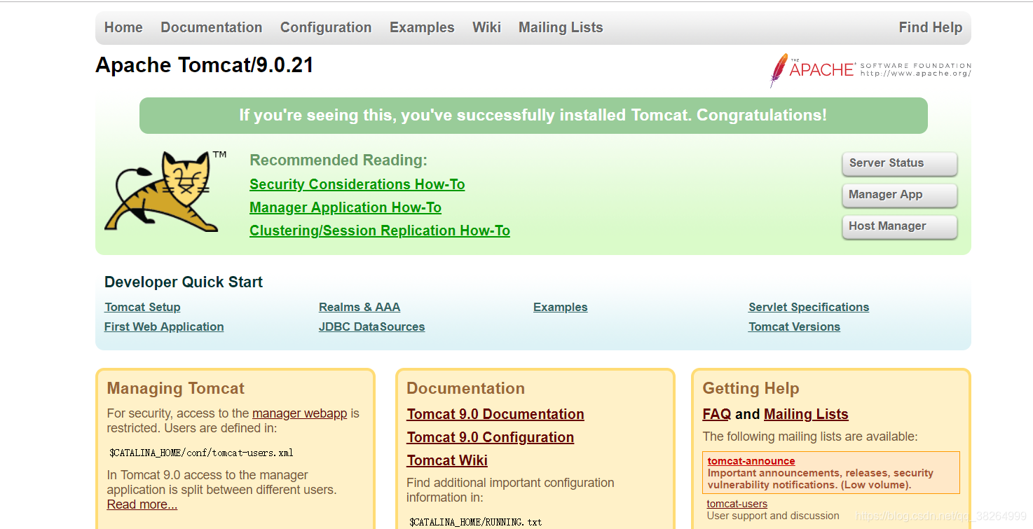Open the Tomcat Versions link

pos(794,327)
